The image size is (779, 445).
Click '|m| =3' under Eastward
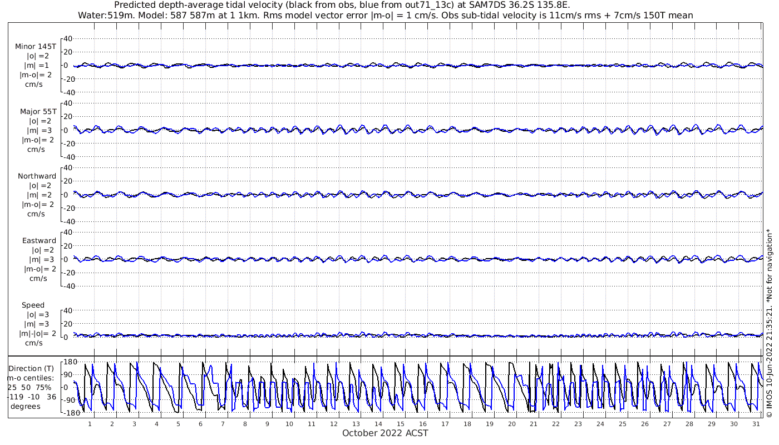pos(39,260)
